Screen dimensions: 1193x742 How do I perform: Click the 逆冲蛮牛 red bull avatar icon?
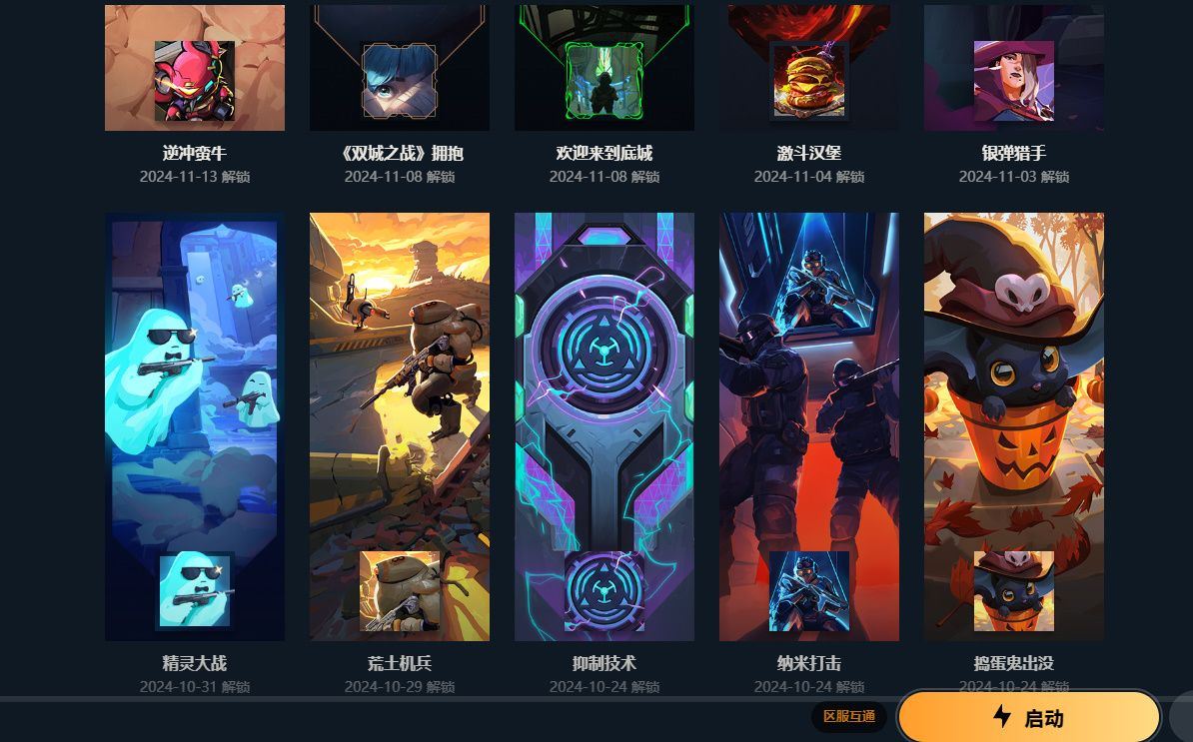(195, 81)
